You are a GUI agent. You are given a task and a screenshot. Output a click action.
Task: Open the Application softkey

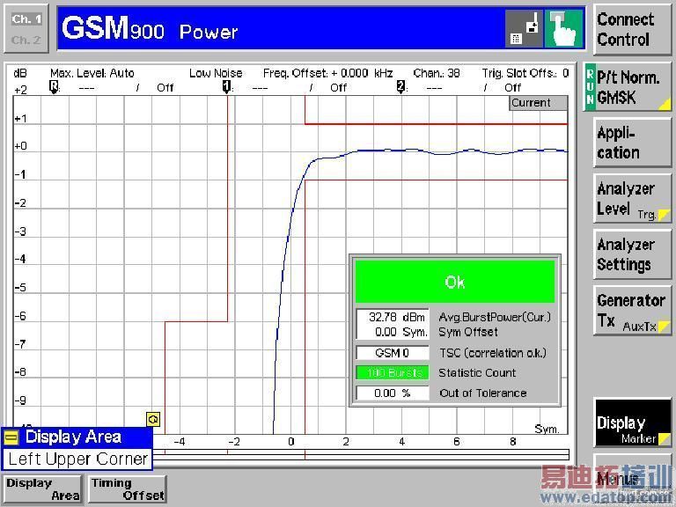coord(632,143)
